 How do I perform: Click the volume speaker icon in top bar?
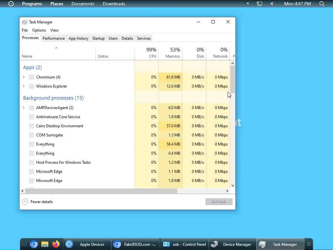(x=272, y=4)
